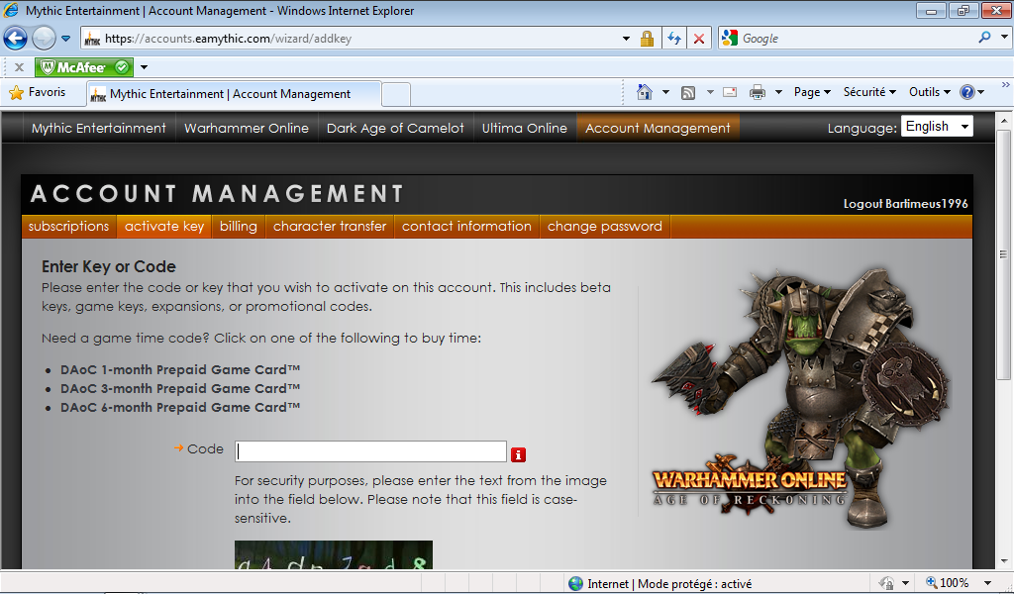1014x594 pixels.
Task: Select Warhammer Online in top navigation
Action: tap(247, 128)
